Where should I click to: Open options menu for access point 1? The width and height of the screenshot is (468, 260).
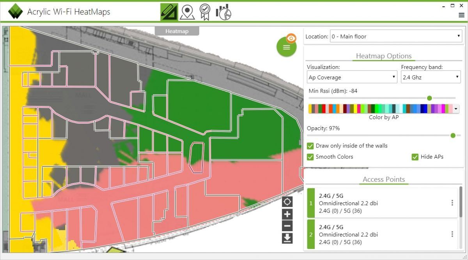452,202
